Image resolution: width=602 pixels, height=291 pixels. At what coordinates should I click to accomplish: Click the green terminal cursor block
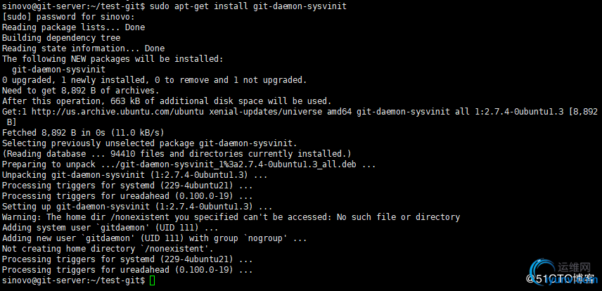pyautogui.click(x=153, y=280)
